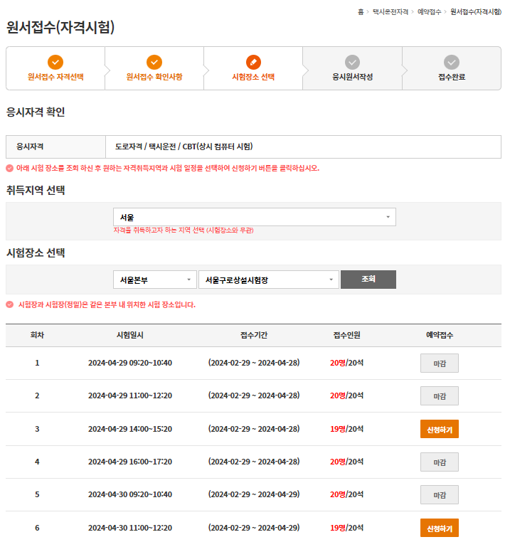Click the red notice icon beside 시험장과 시험장(정밀)
This screenshot has width=510, height=542.
[10, 304]
